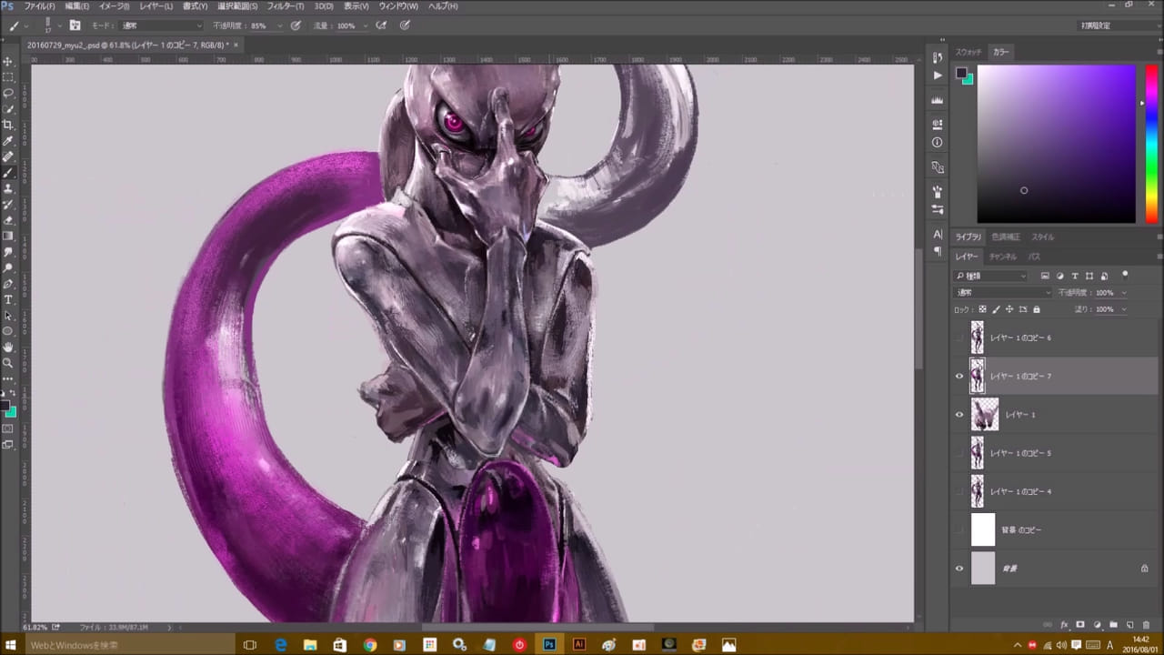
Task: Click the delete layer trash icon
Action: (x=1146, y=625)
